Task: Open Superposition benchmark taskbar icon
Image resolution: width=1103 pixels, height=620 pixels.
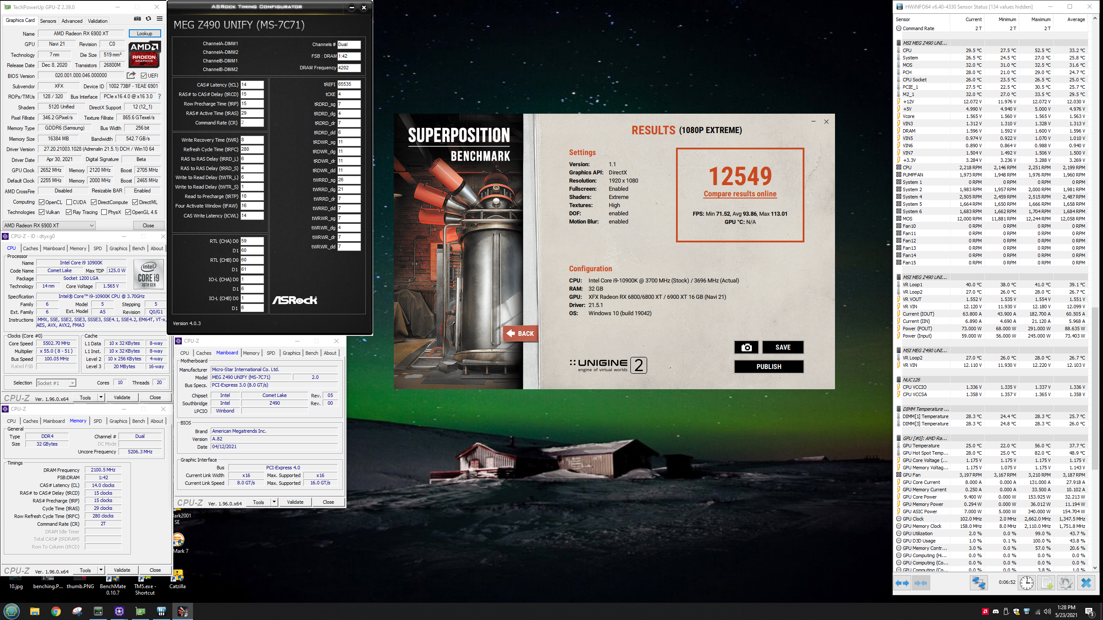Action: click(183, 611)
